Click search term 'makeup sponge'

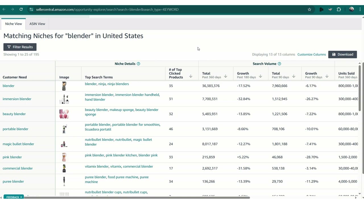point(121,110)
